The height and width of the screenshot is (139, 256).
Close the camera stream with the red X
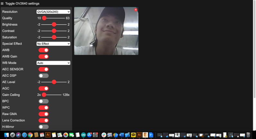click(x=136, y=10)
